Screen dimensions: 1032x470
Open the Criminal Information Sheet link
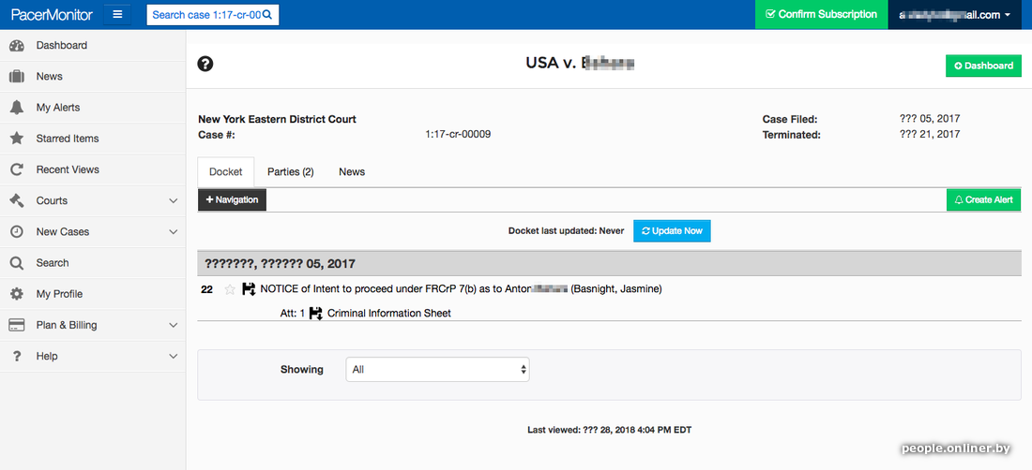(389, 313)
